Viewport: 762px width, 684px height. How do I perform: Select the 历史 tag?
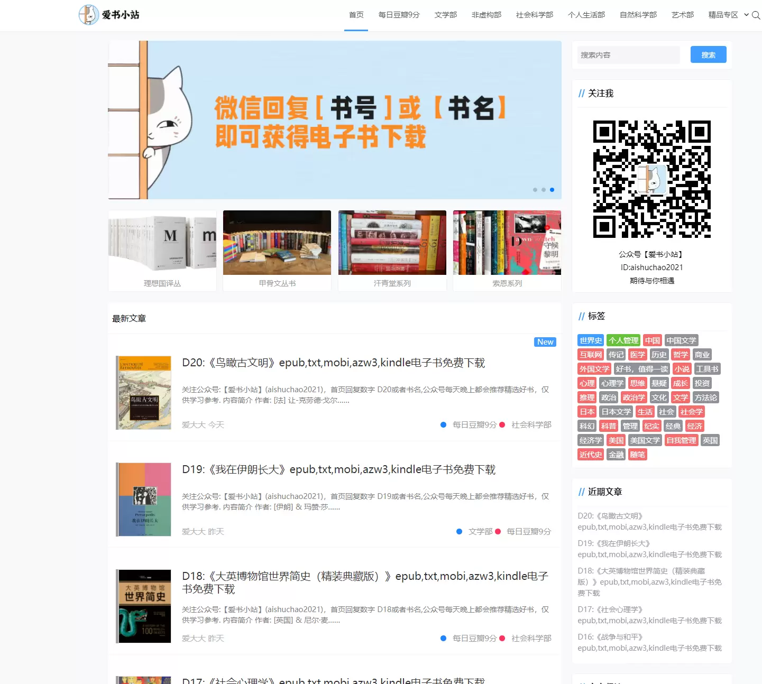click(x=659, y=355)
